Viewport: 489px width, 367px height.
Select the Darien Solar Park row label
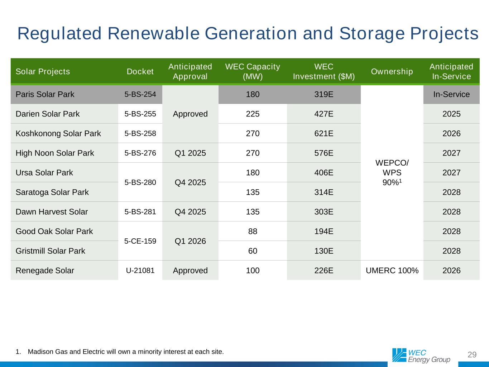[48, 114]
